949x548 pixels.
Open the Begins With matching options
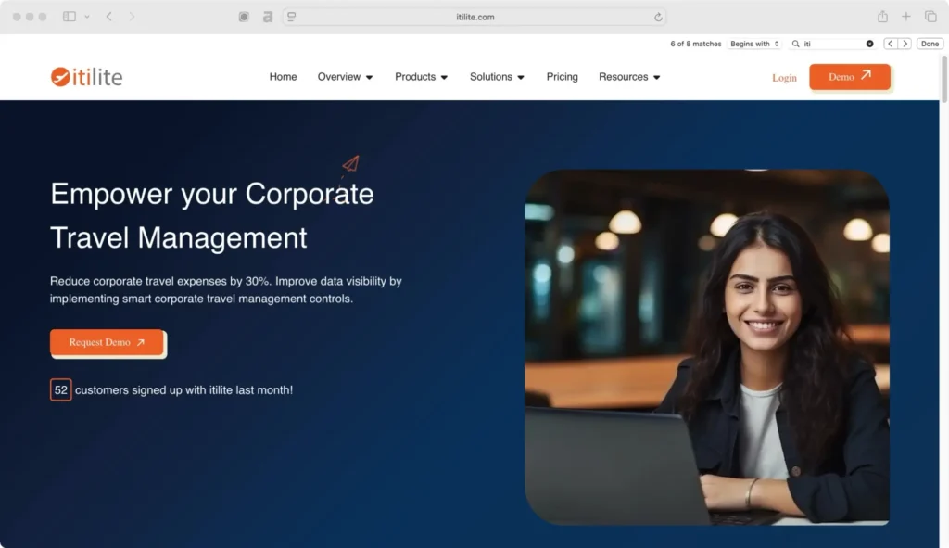click(x=754, y=43)
